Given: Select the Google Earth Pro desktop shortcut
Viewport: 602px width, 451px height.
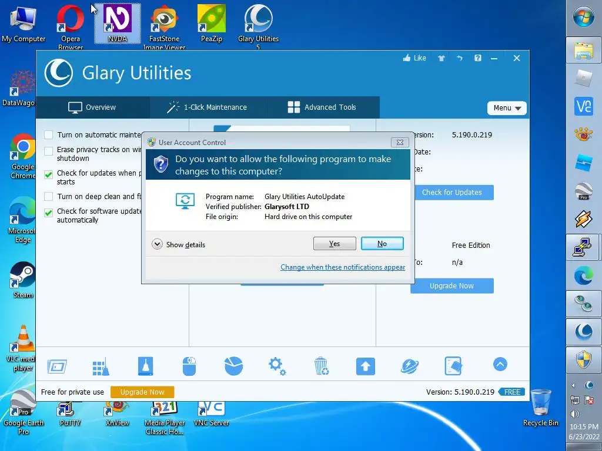Looking at the screenshot, I should 23,412.
